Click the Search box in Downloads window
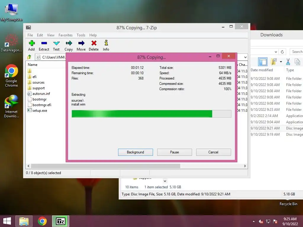303x227 pixels. tap(296, 52)
